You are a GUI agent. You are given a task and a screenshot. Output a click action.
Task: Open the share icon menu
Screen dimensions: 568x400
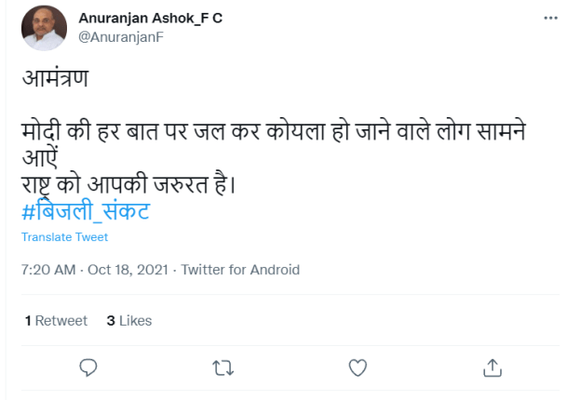[x=493, y=367]
